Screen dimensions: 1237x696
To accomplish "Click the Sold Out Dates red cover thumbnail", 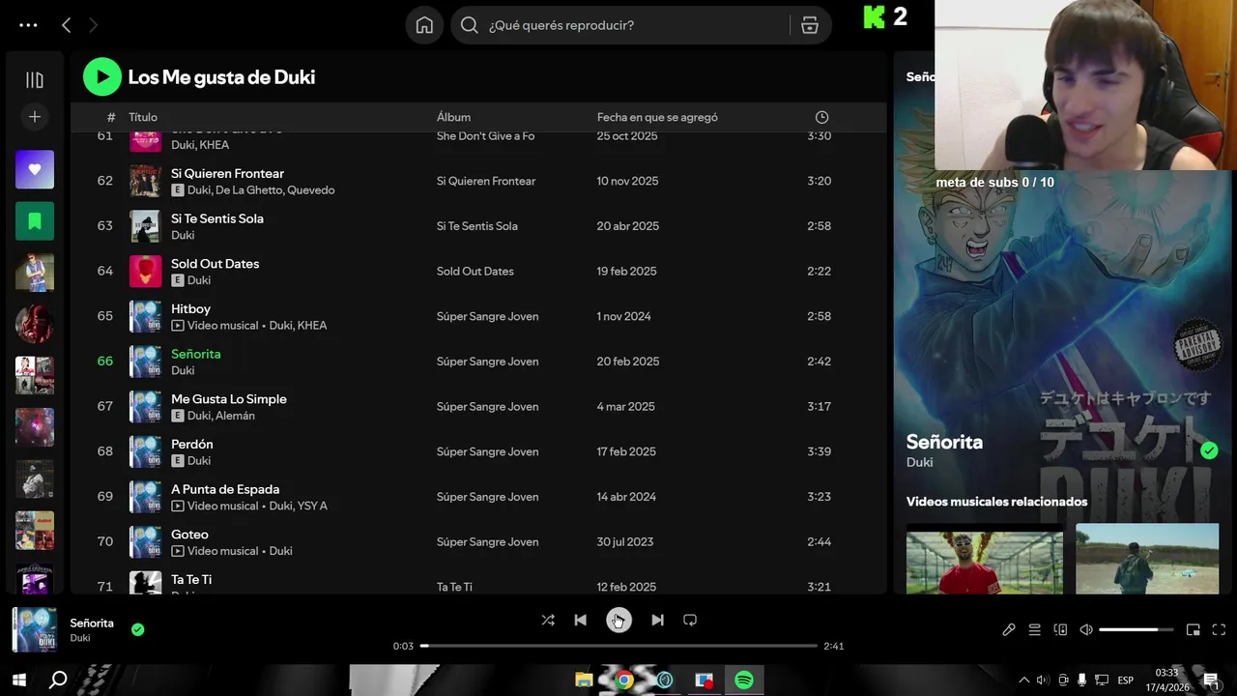I will [146, 272].
